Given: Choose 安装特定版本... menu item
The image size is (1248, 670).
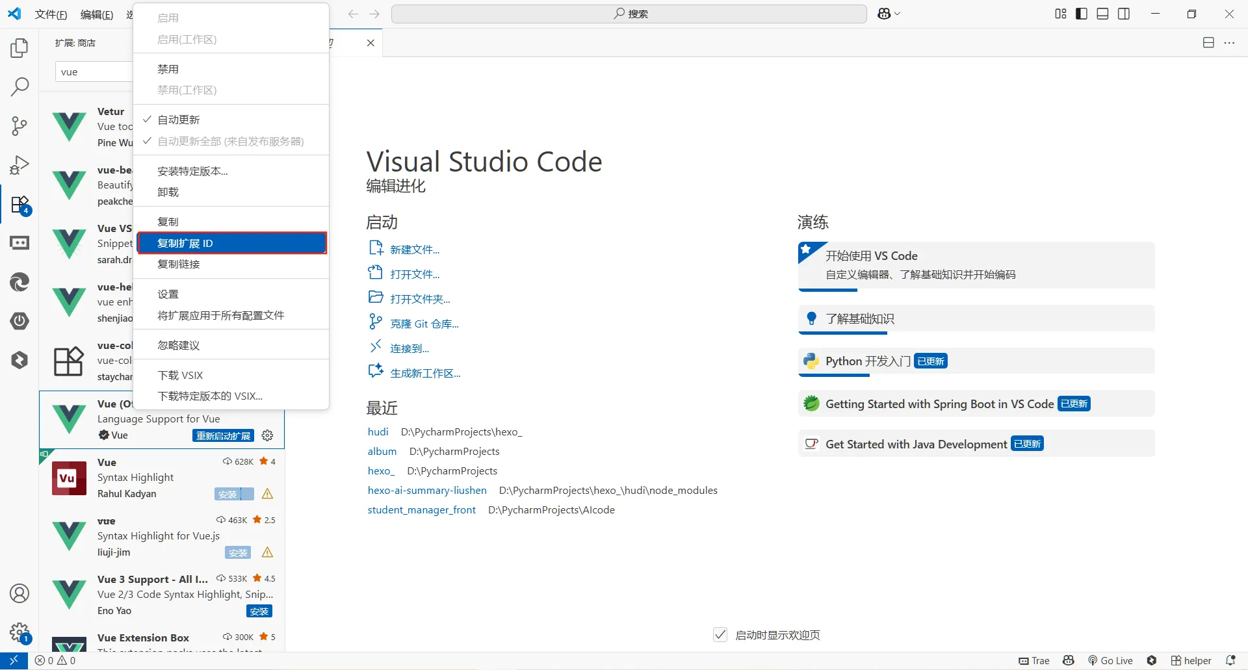Looking at the screenshot, I should [x=231, y=171].
